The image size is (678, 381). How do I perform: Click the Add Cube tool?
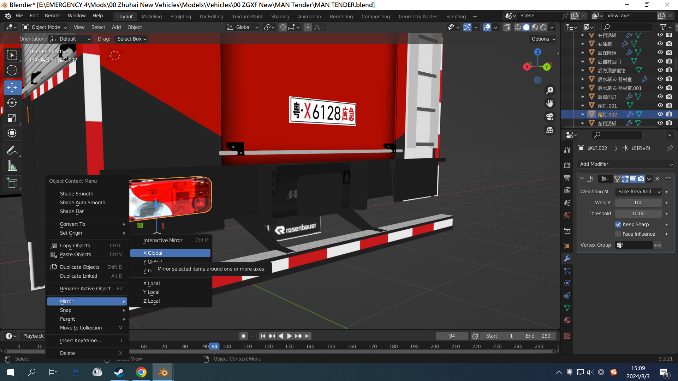[12, 183]
